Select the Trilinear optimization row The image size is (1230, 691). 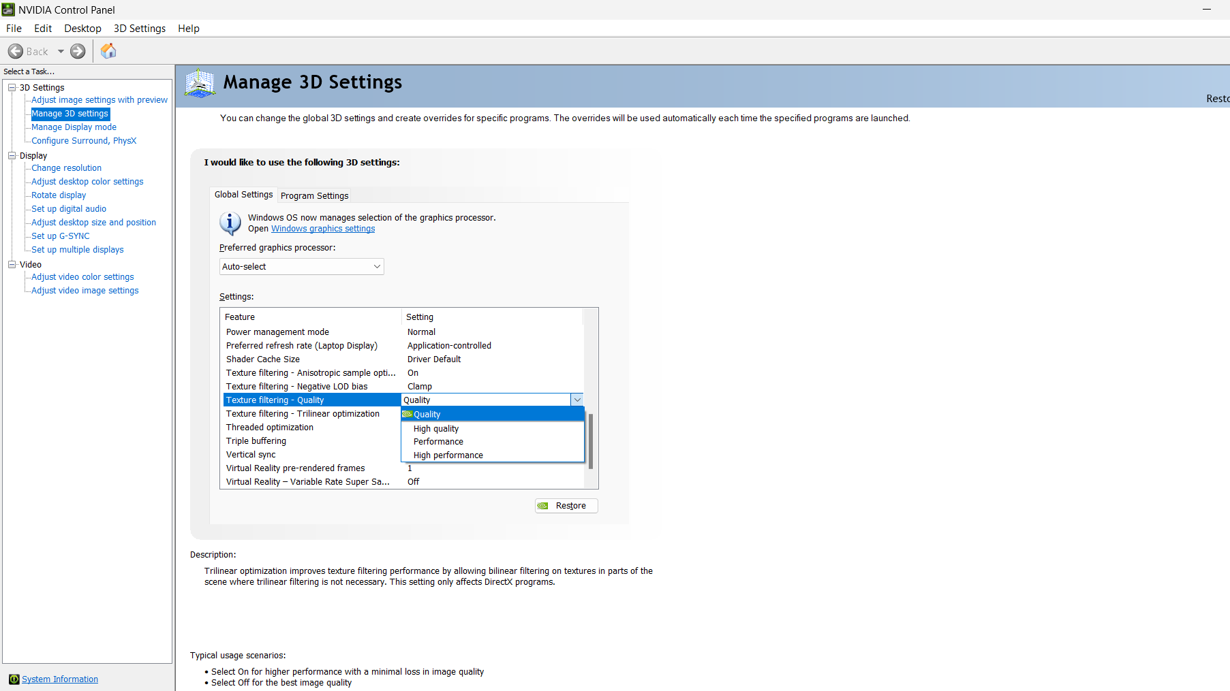pos(312,414)
